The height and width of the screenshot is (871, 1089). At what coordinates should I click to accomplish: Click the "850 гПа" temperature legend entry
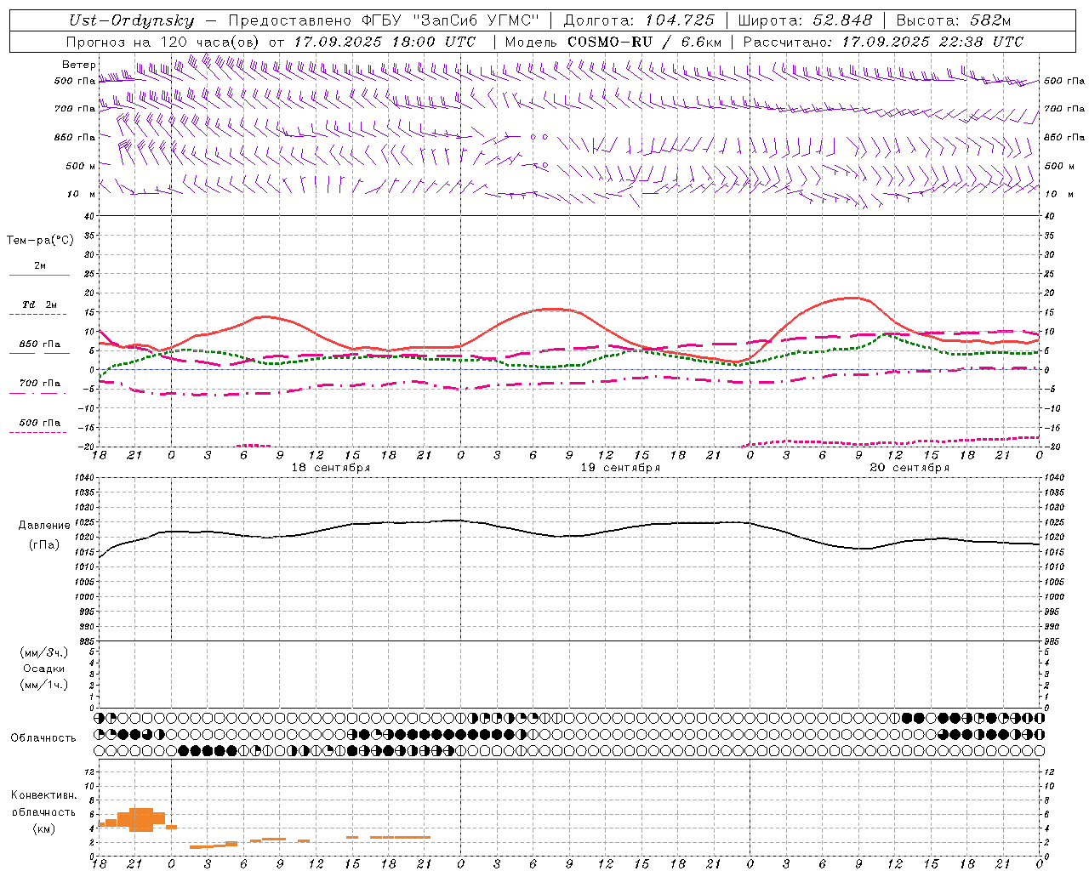[40, 344]
